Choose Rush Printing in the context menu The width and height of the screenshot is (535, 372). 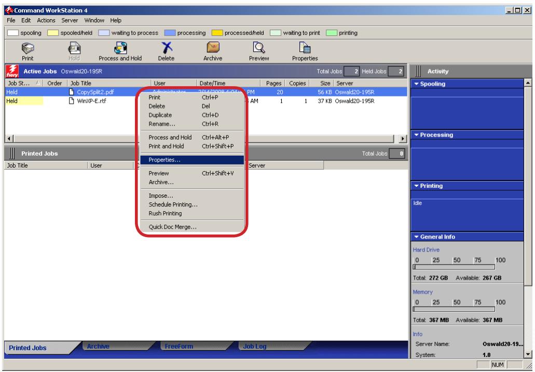click(192, 213)
